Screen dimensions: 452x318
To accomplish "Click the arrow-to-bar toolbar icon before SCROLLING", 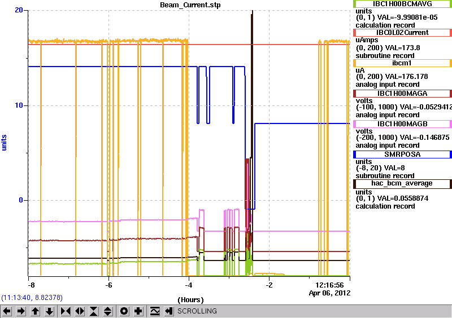I will tap(169, 311).
